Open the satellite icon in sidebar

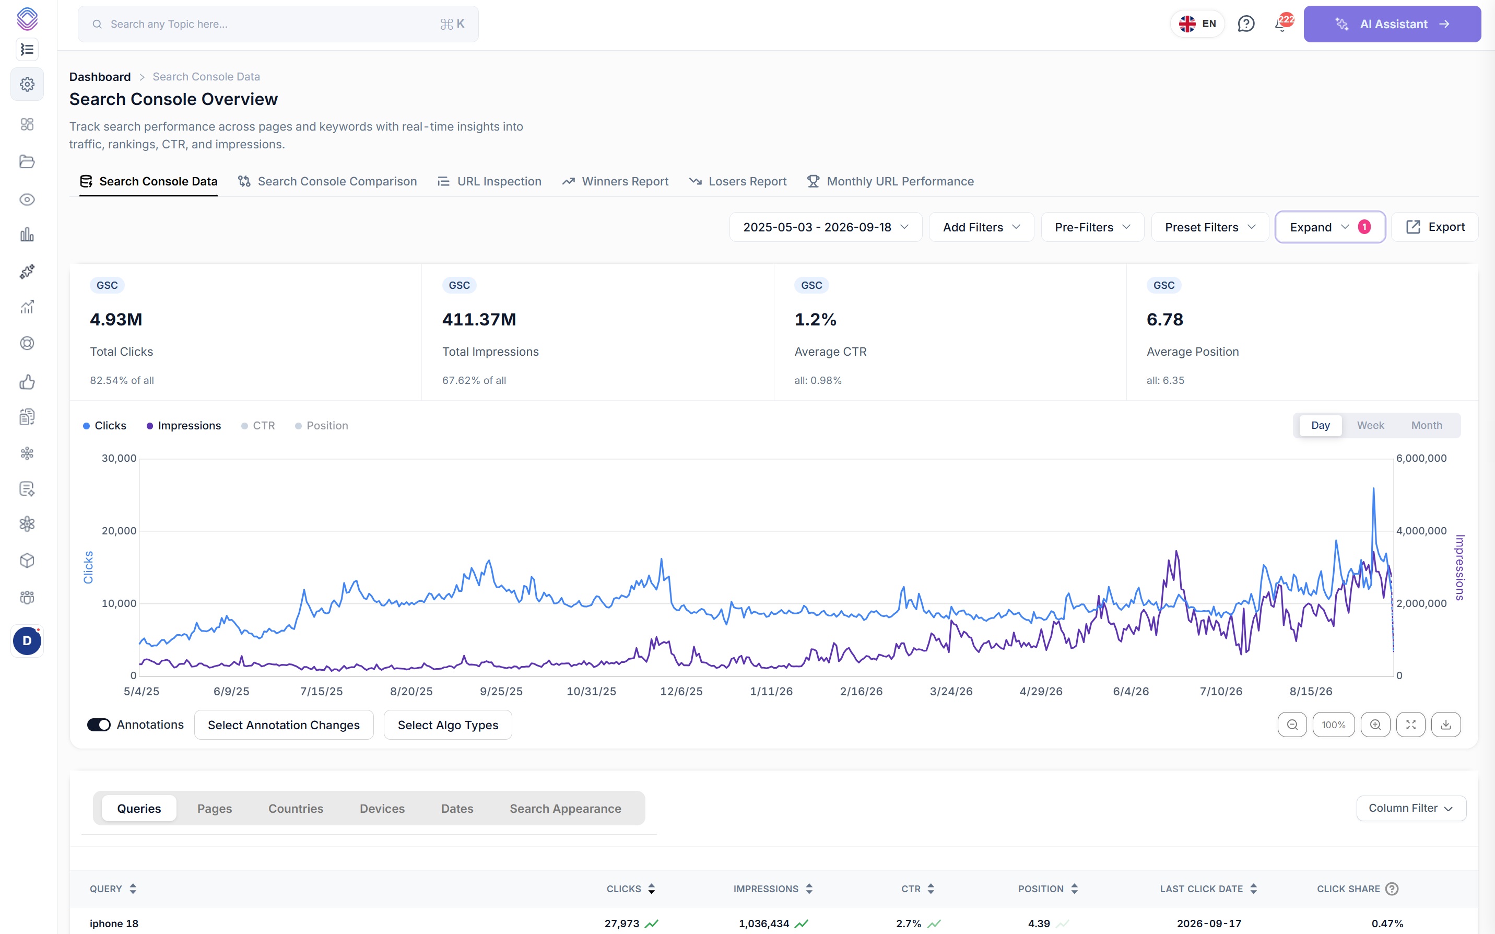coord(27,271)
